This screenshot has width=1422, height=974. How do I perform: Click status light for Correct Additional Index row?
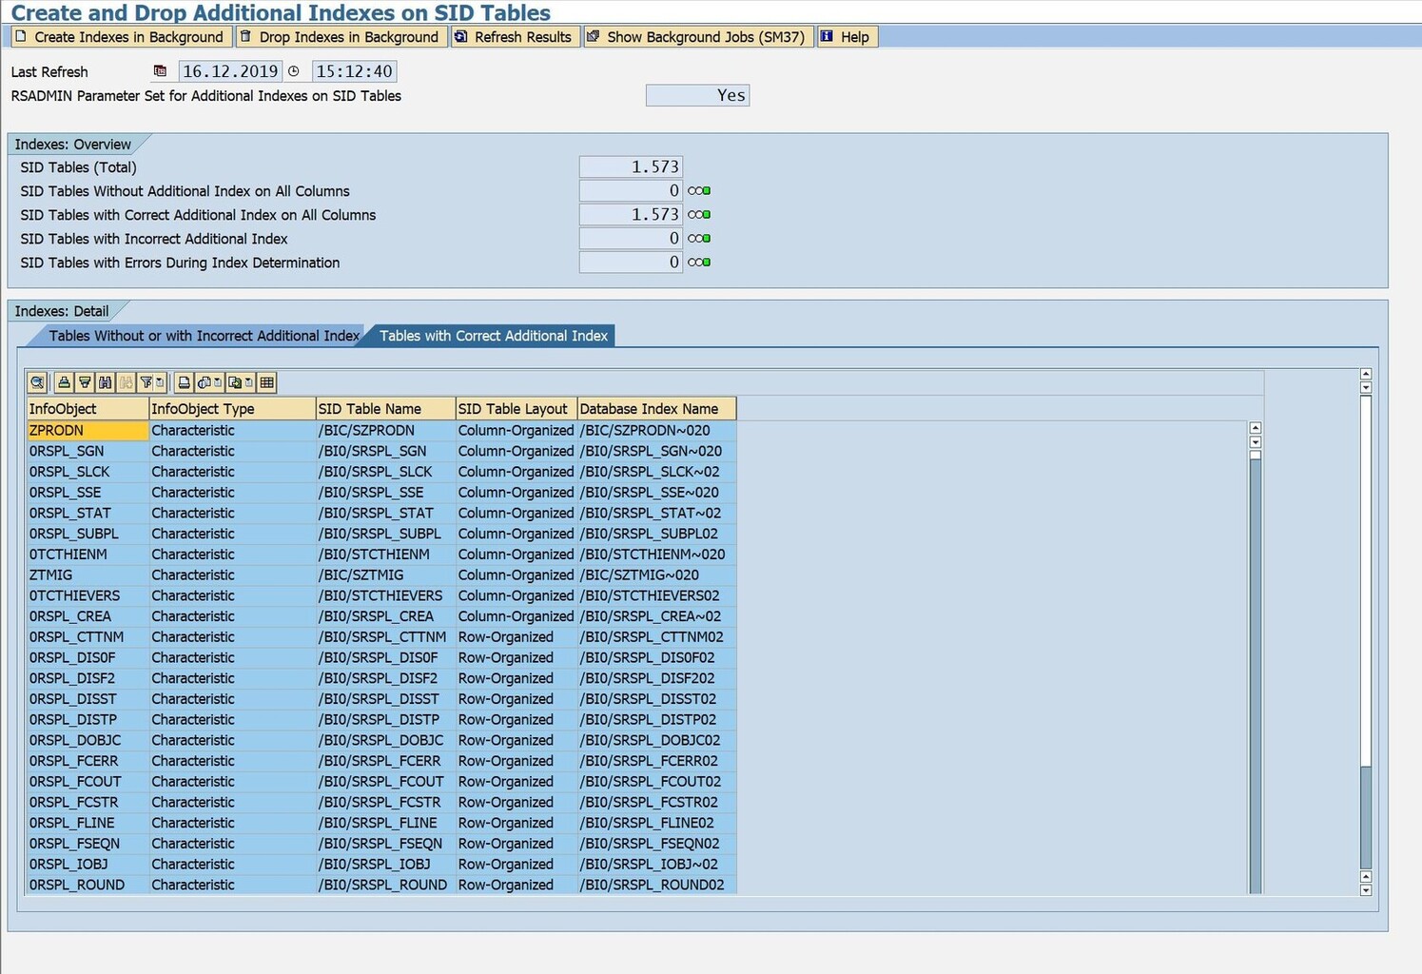(699, 215)
